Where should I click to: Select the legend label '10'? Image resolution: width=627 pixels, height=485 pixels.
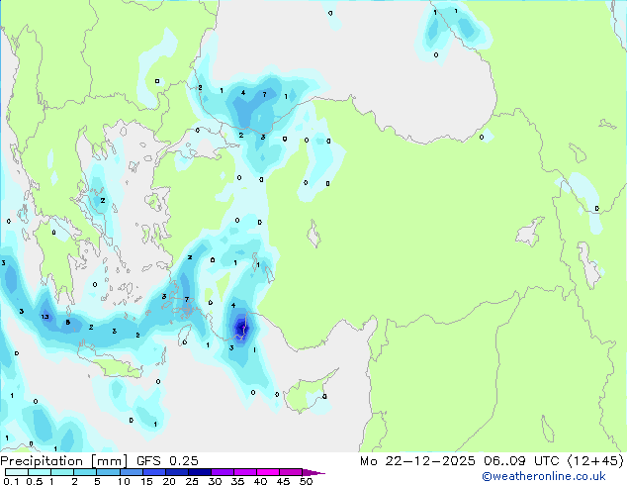(x=124, y=481)
